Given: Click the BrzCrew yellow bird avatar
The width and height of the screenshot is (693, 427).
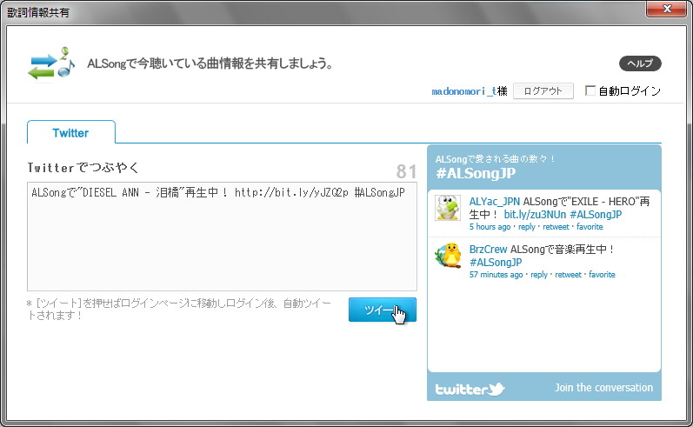Looking at the screenshot, I should [x=448, y=256].
